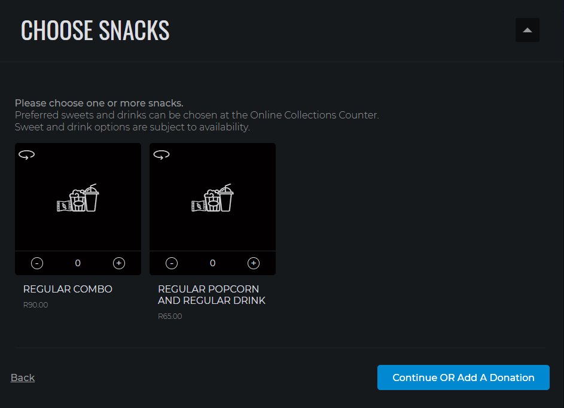The height and width of the screenshot is (408, 564).
Task: Collapse the Choose Snacks section arrow
Action: click(x=527, y=30)
